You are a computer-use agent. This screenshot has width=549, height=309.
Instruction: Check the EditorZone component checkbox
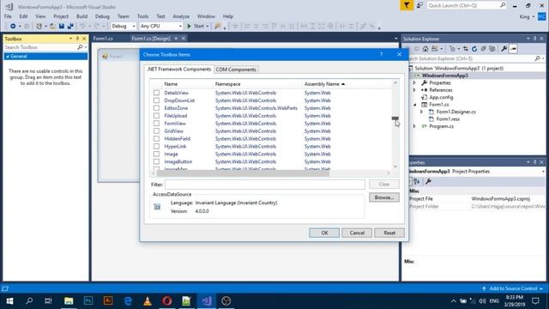point(156,108)
